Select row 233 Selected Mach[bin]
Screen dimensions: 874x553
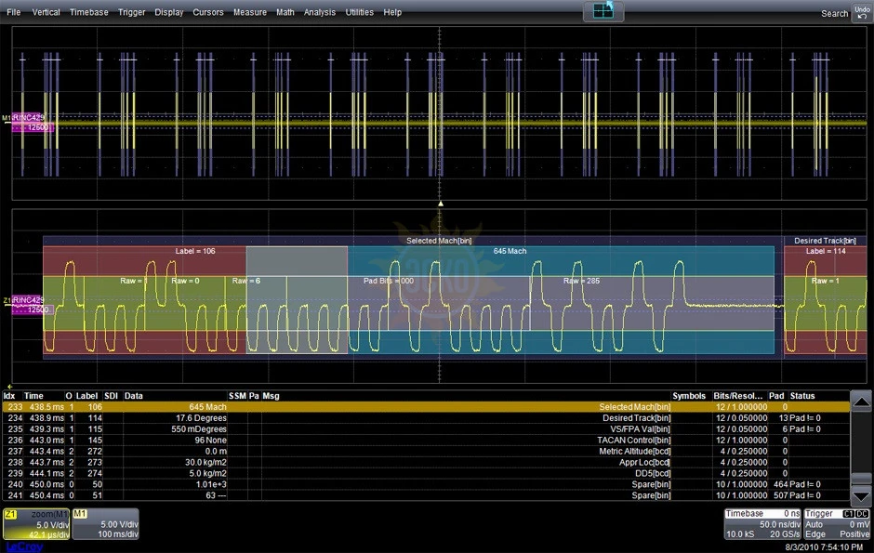coord(426,407)
